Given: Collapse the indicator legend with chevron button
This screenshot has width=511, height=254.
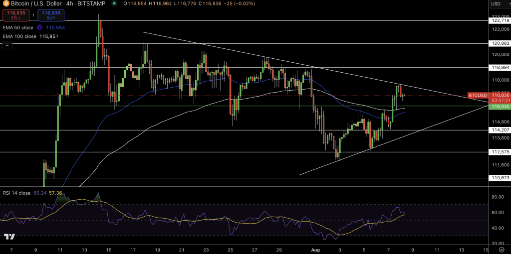Looking at the screenshot, I should (7, 45).
